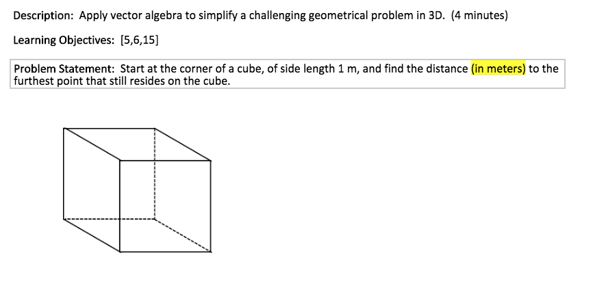Viewport: 593px width, 301px height.
Task: Click the word "Start" in the problem statement
Action: click(134, 69)
